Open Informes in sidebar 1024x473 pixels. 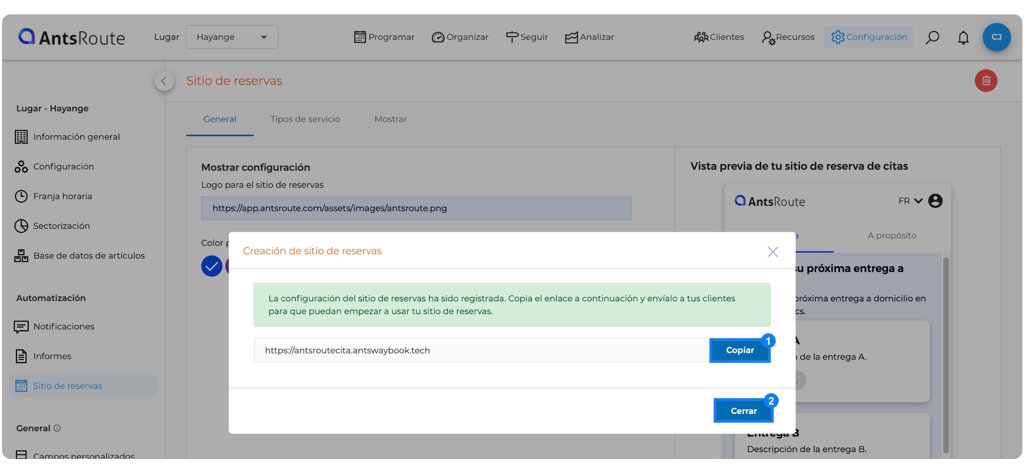(x=52, y=356)
